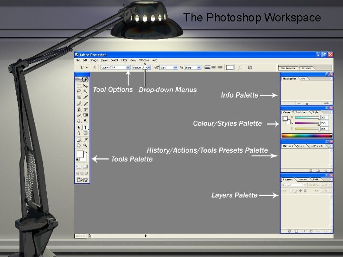The image size is (343, 257).
Task: Delete layer using Layers palette trash icon
Action: coord(326,231)
